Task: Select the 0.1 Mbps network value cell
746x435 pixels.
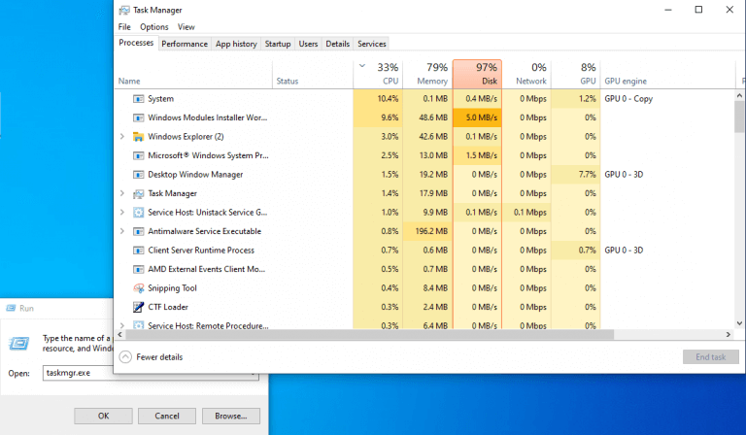Action: [x=526, y=212]
